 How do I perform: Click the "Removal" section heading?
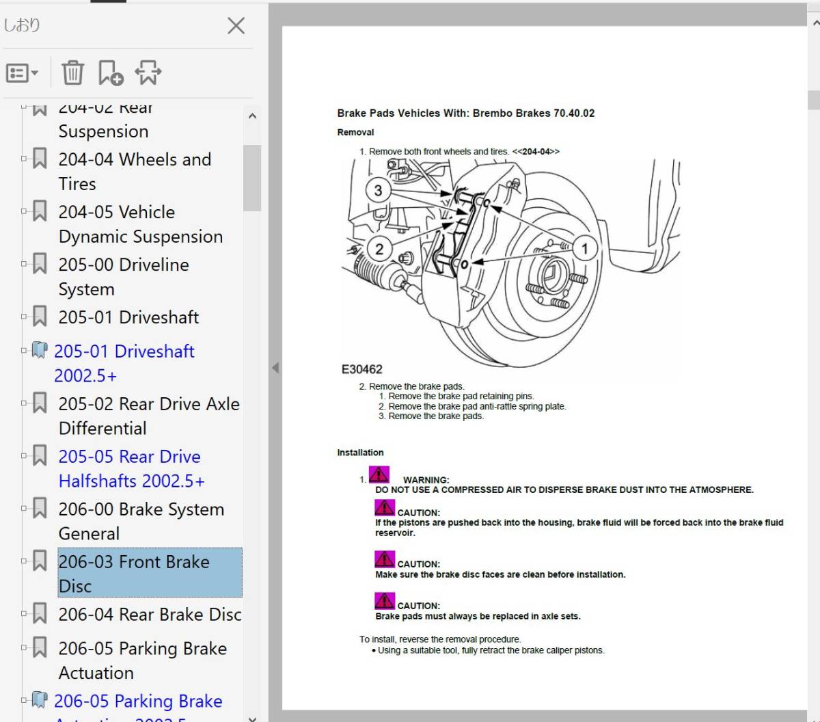pyautogui.click(x=355, y=133)
